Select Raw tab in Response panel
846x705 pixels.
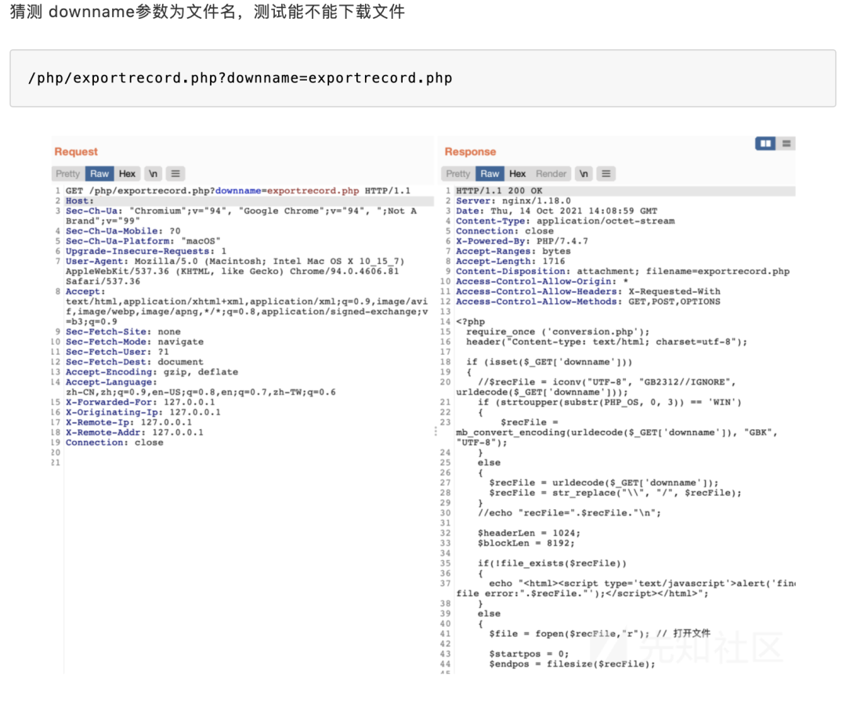pos(490,174)
